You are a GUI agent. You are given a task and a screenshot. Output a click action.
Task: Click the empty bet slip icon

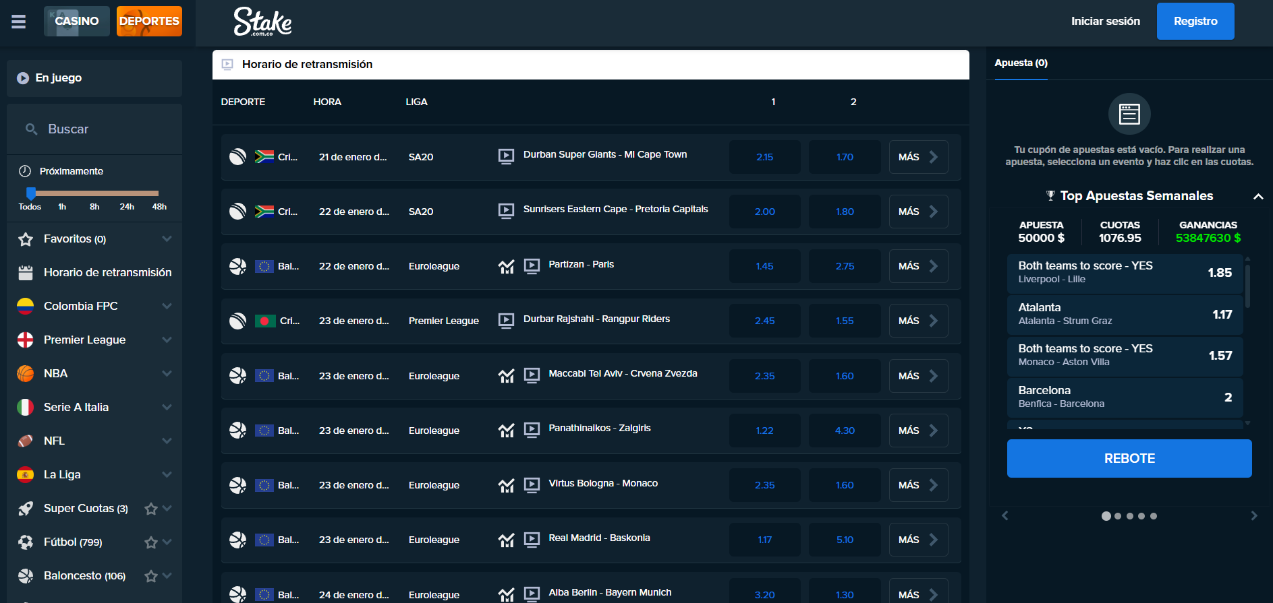pos(1129,114)
